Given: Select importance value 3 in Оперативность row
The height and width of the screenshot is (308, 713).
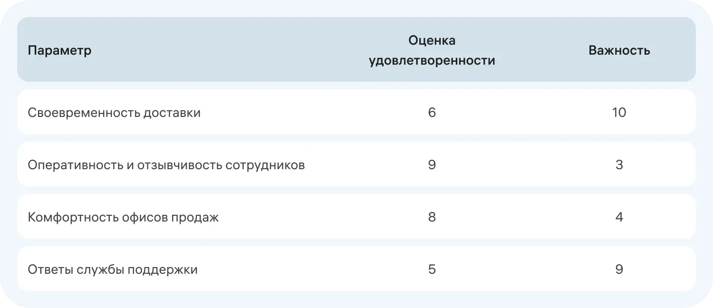Looking at the screenshot, I should pos(619,165).
